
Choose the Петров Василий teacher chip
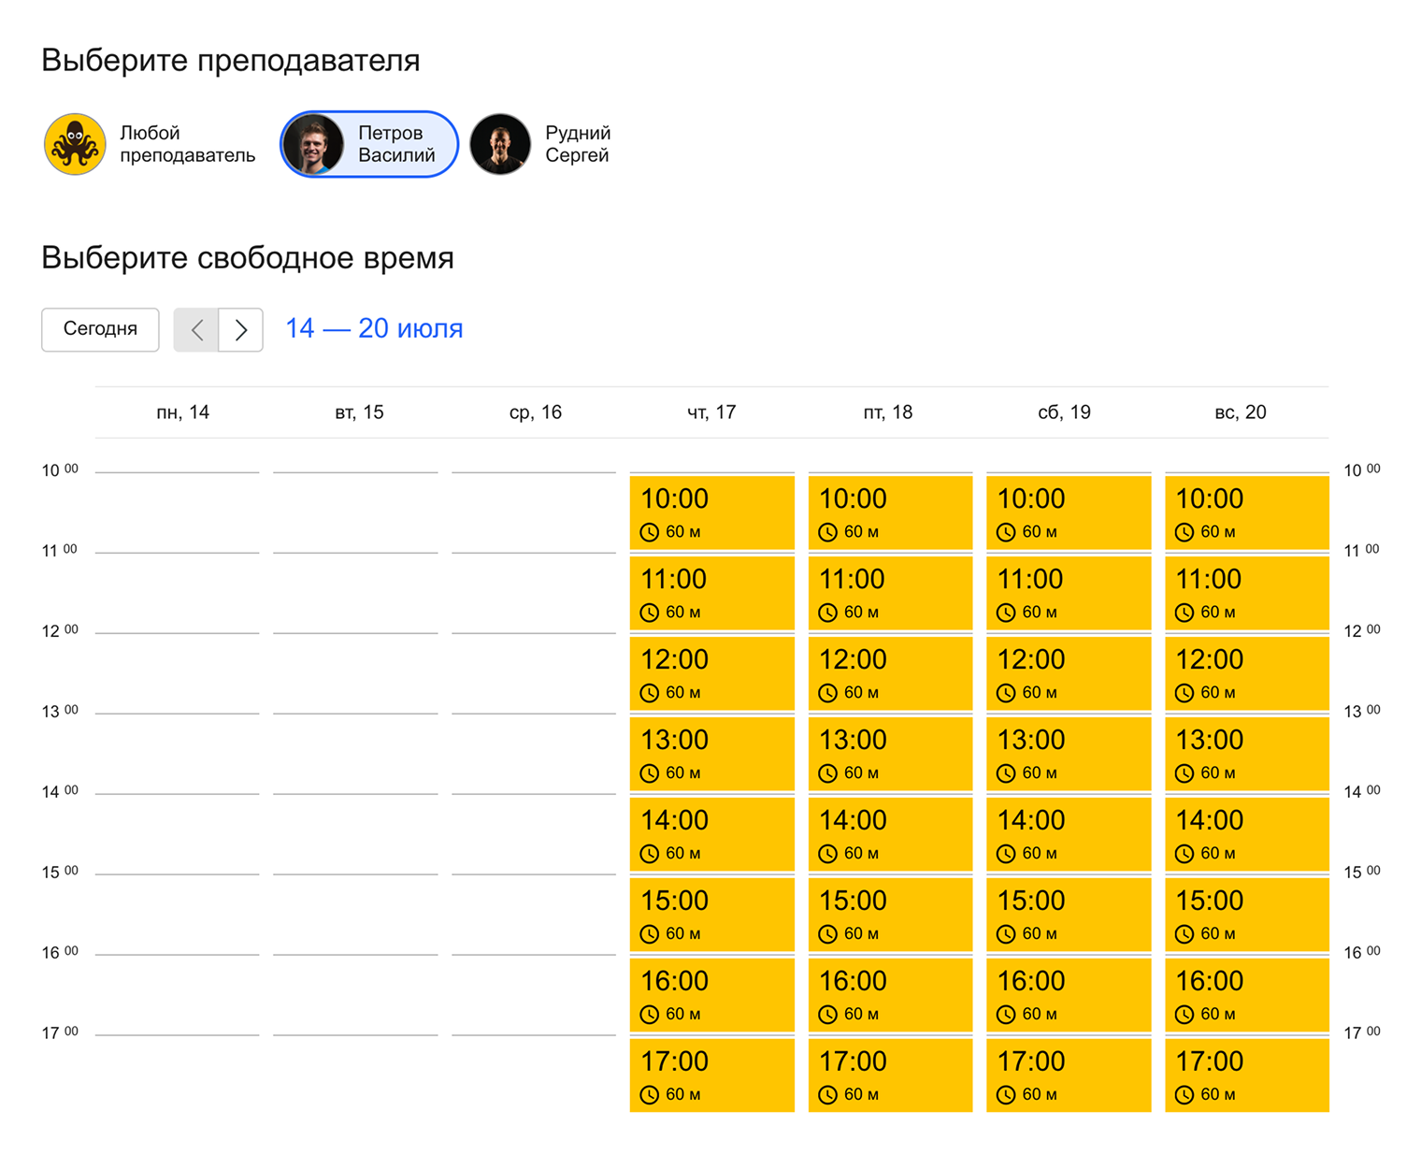click(369, 144)
